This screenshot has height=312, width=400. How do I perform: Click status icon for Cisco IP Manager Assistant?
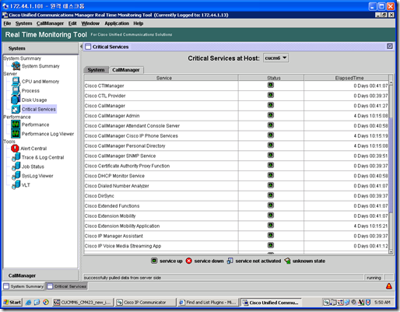pos(271,235)
